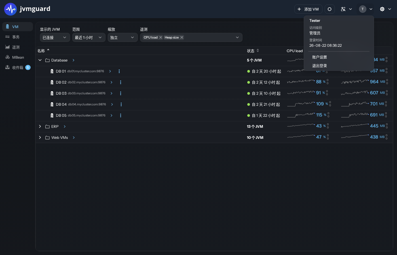Click the Web VMs folder icon
397x255 pixels.
coord(47,138)
